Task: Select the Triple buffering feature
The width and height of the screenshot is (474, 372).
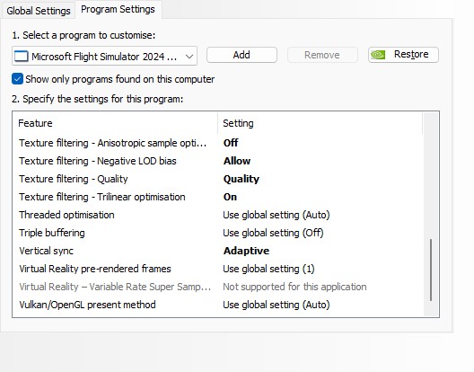Action: [52, 233]
